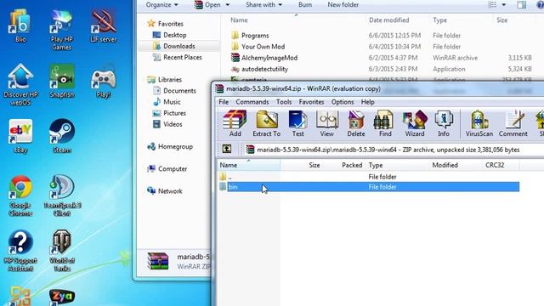The image size is (544, 306).
Task: Launch World of Tanks shortcut
Action: coord(62,251)
